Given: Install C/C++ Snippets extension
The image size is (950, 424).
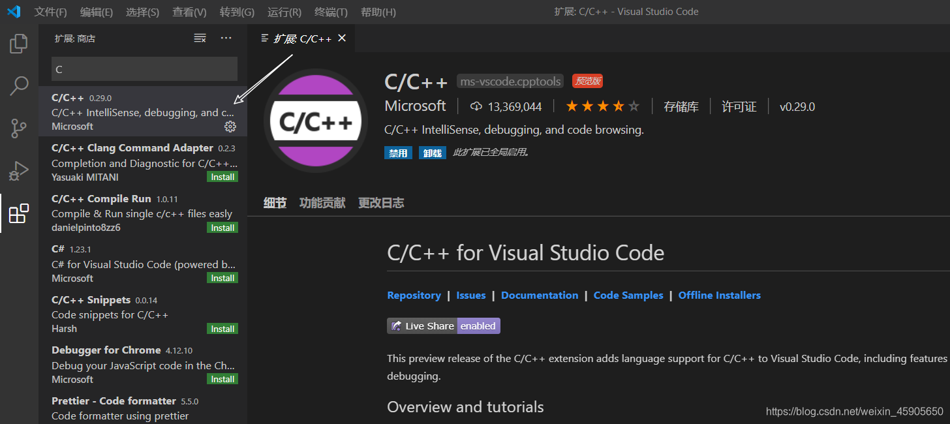Looking at the screenshot, I should coord(222,329).
